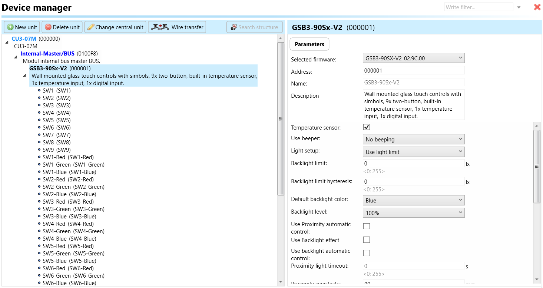The height and width of the screenshot is (288, 543).
Task: Select the Internal-Master/BUS tree item
Action: [47, 54]
